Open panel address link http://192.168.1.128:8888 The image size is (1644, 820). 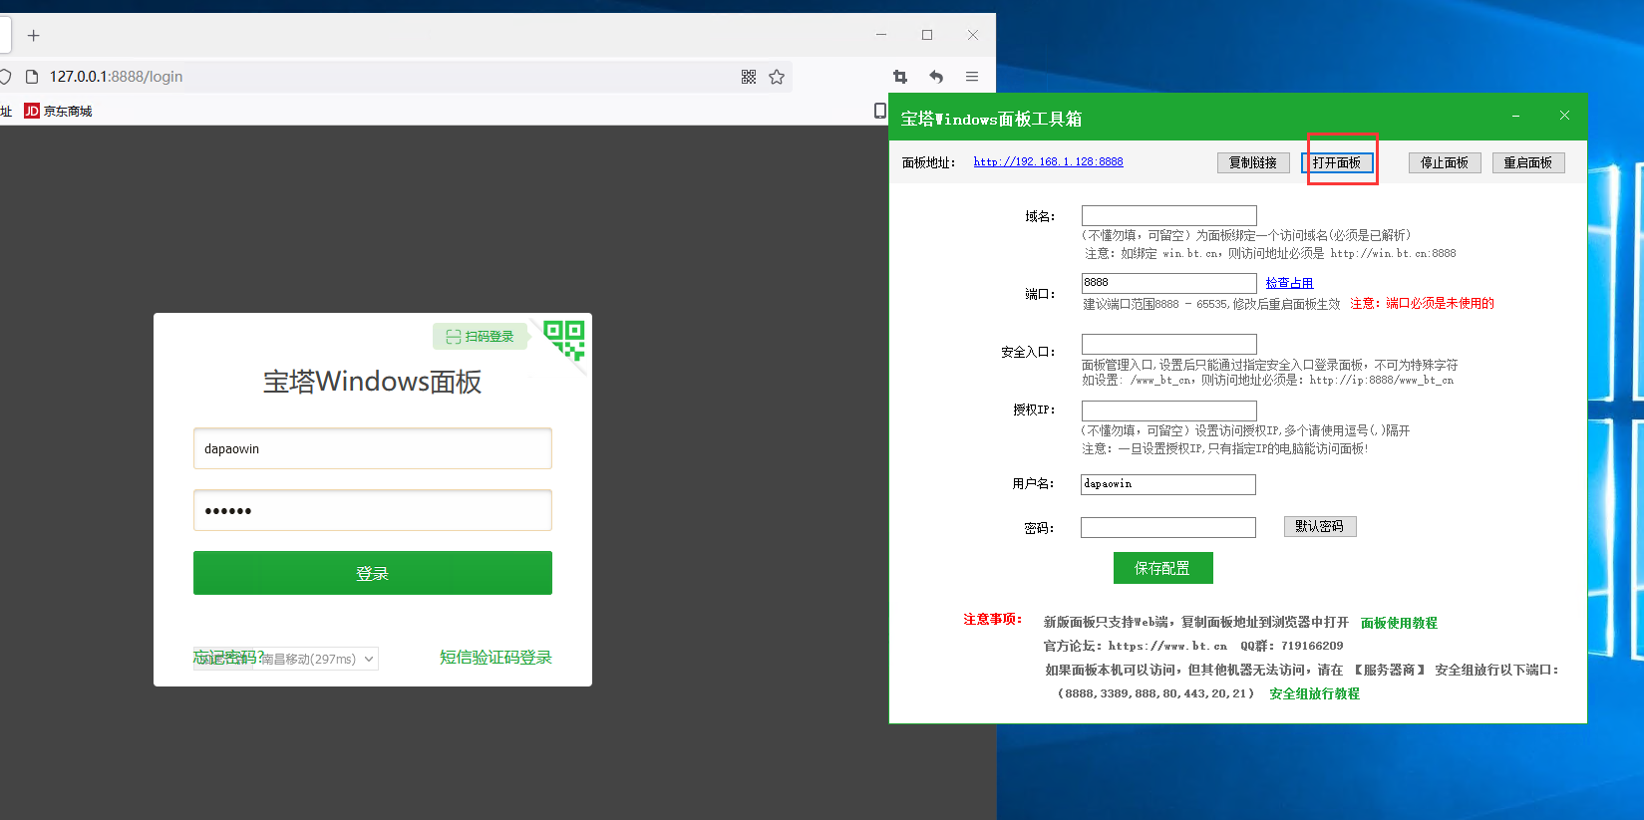tap(1048, 161)
